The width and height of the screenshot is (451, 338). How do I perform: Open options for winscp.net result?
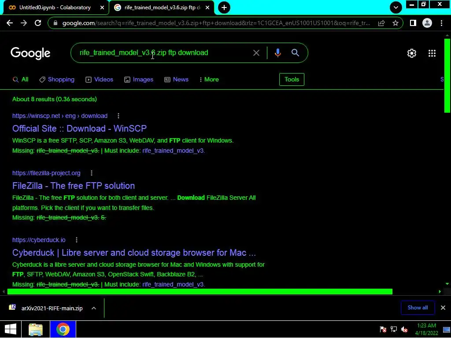118,116
